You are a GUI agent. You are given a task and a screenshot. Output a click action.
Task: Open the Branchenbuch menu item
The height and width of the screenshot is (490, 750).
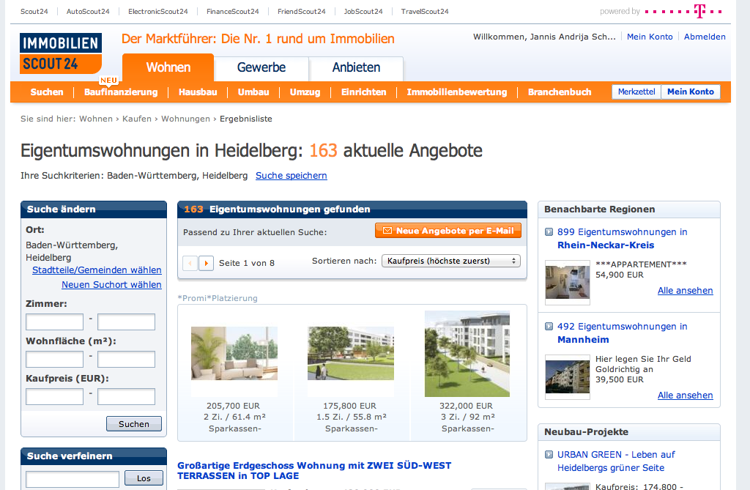(x=560, y=92)
